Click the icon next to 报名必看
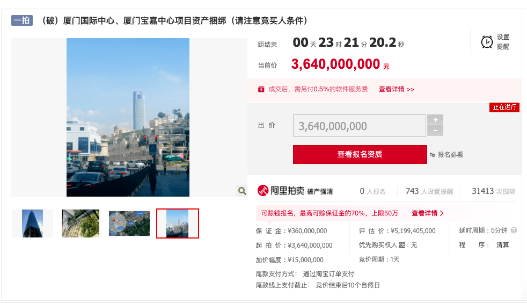 pyautogui.click(x=432, y=155)
